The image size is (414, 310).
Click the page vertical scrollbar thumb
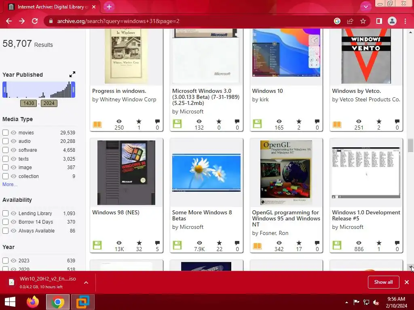tap(410, 145)
